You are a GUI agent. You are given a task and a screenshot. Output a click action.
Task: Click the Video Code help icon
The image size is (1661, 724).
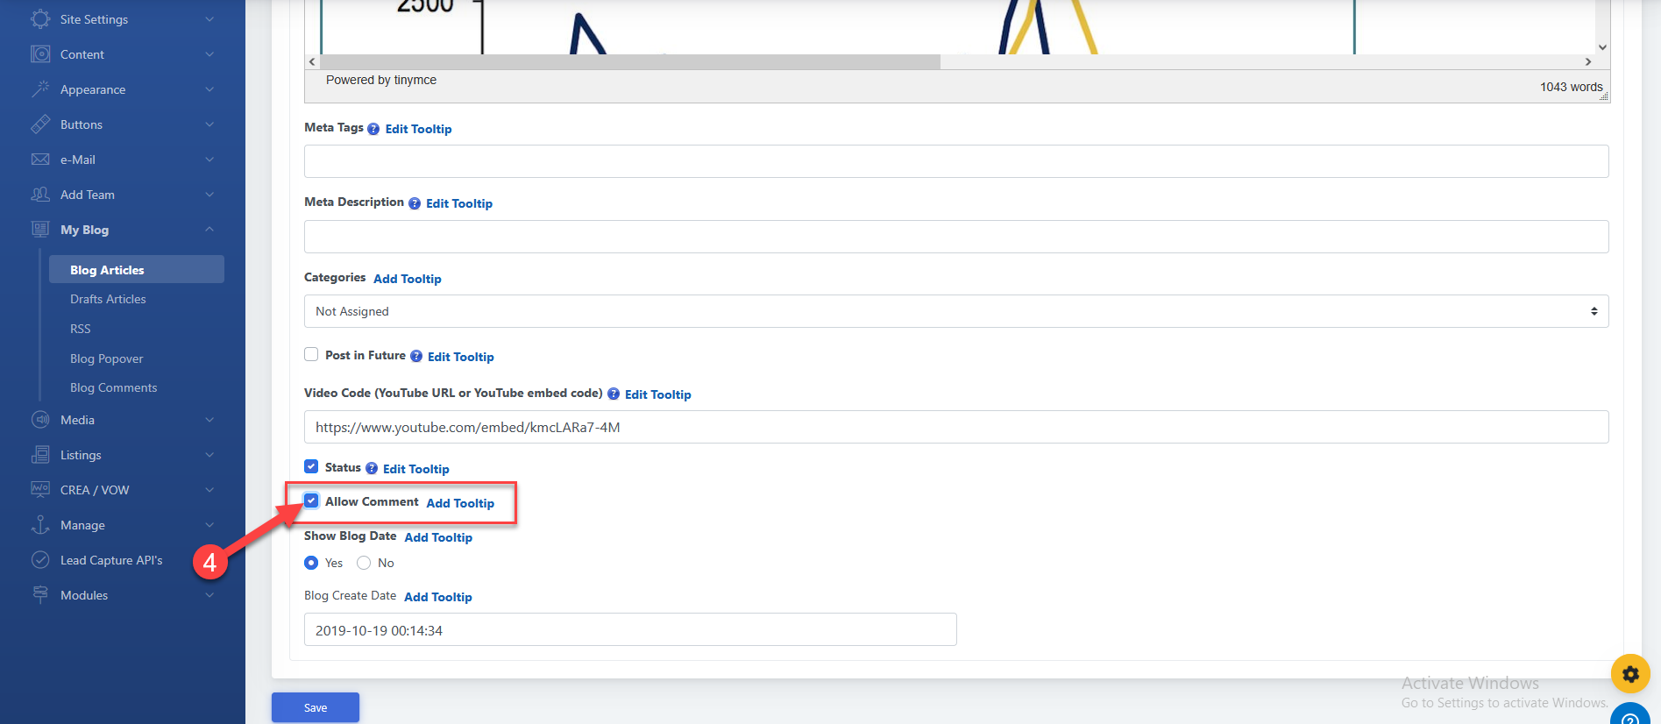[614, 394]
